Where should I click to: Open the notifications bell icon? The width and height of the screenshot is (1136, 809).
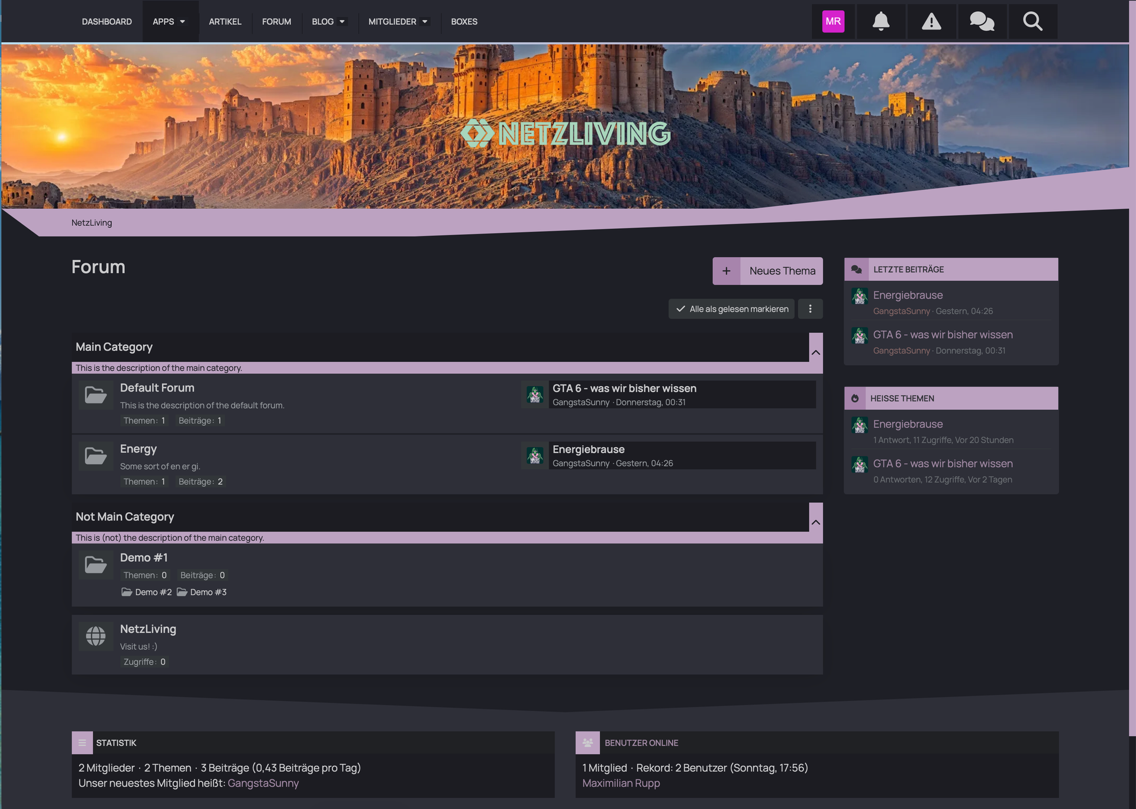(880, 22)
